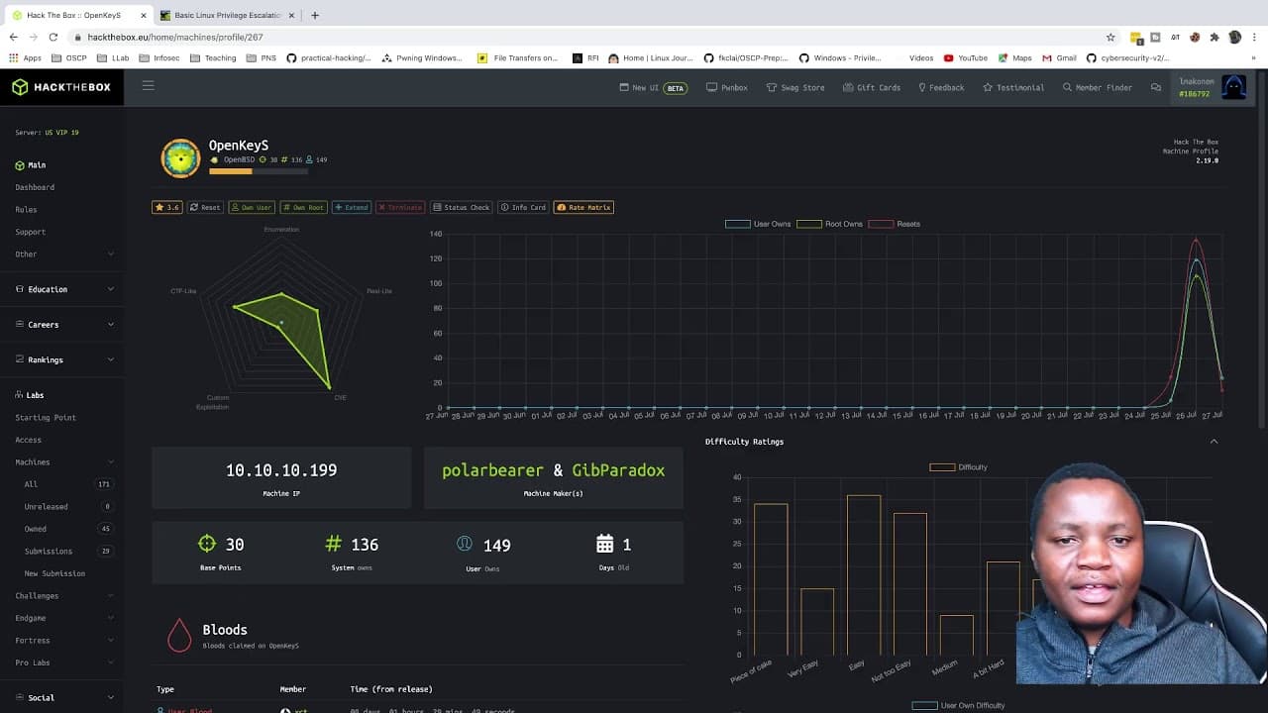The height and width of the screenshot is (713, 1268).
Task: Click the machine rating progress bar
Action: pos(259,171)
